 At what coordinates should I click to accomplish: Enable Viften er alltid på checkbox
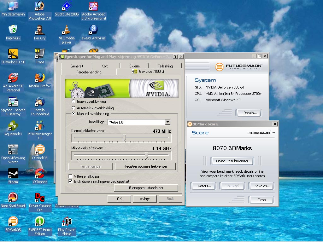(x=70, y=176)
